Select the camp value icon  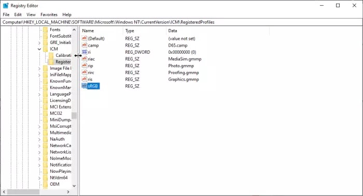(x=84, y=45)
